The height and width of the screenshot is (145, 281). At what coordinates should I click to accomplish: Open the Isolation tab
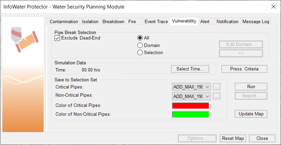(90, 22)
